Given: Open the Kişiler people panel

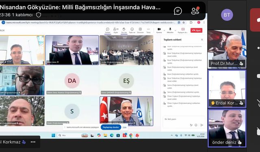Looking at the screenshot, I should (x=116, y=30).
